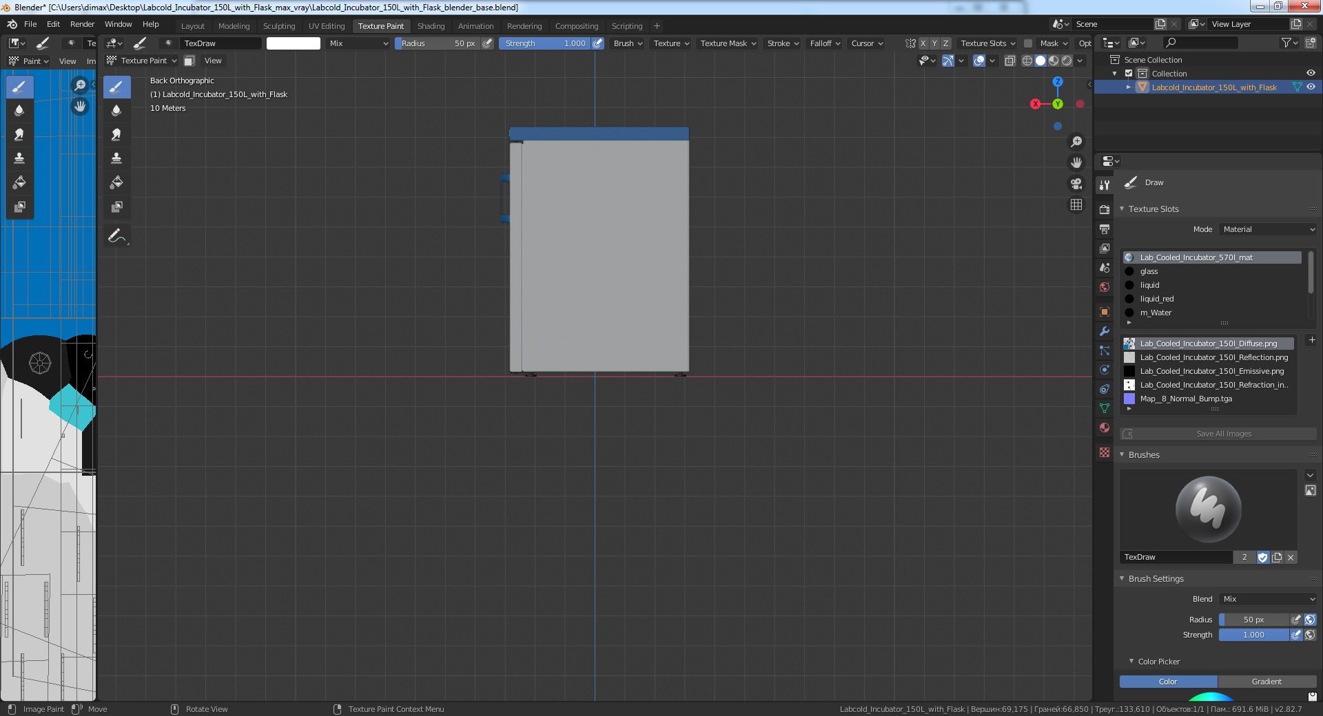This screenshot has width=1323, height=716.
Task: Select the Gradient color option
Action: (1266, 682)
